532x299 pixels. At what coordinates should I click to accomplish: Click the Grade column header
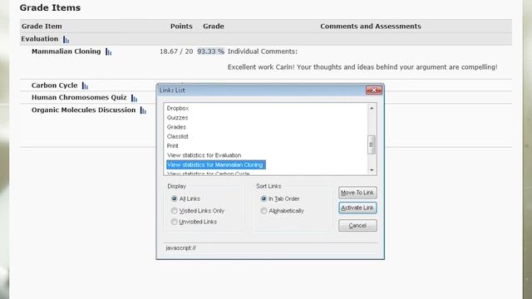[x=214, y=26]
